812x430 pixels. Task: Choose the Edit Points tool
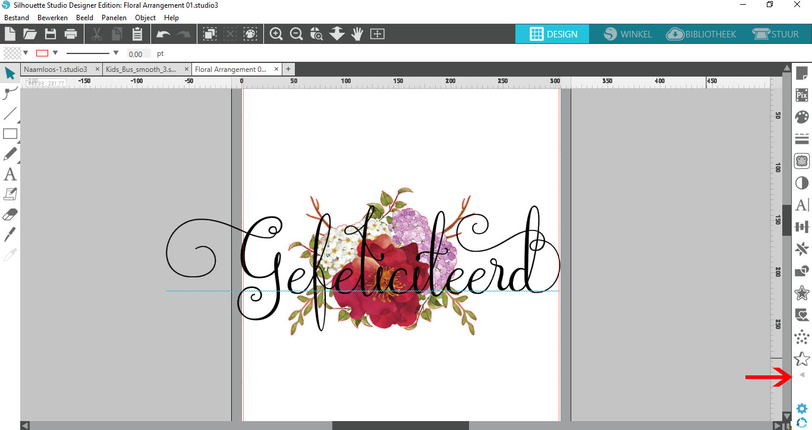pyautogui.click(x=10, y=93)
